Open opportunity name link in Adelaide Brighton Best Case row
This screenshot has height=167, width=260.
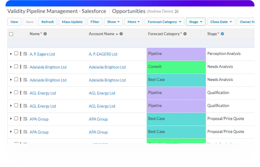[x=48, y=80]
